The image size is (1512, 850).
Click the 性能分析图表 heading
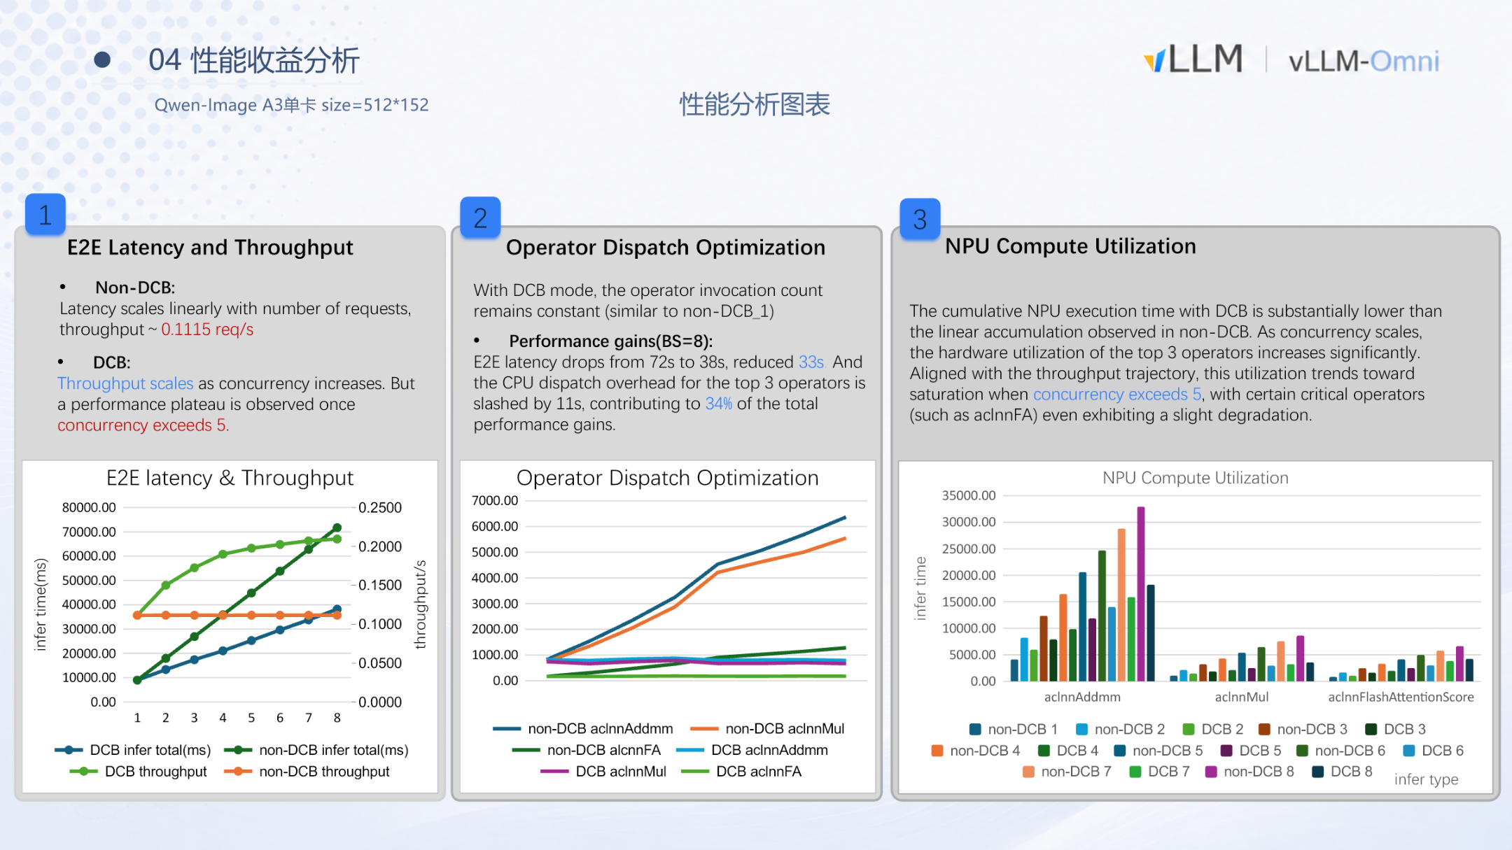pos(755,104)
